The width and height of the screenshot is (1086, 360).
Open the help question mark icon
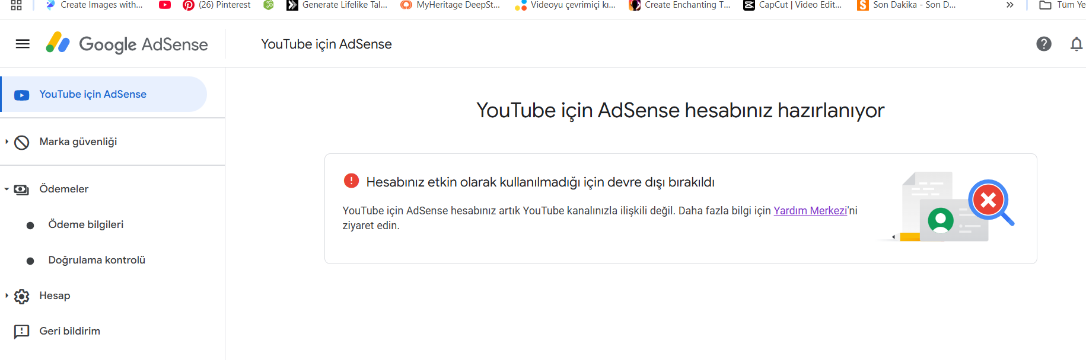[x=1044, y=44]
